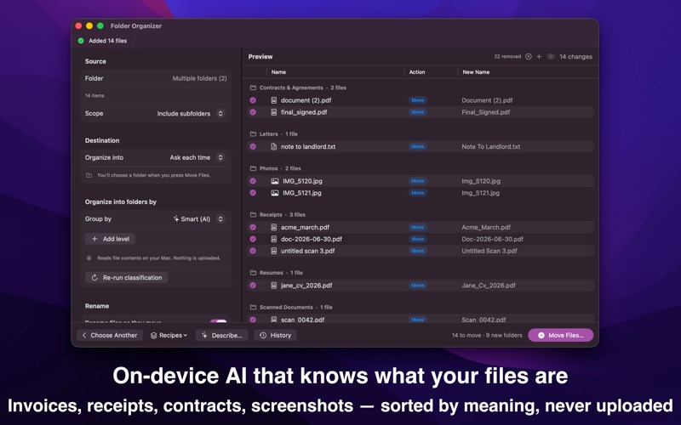
Task: Click the Move badge for jane_cv_2026.pdf
Action: point(418,286)
